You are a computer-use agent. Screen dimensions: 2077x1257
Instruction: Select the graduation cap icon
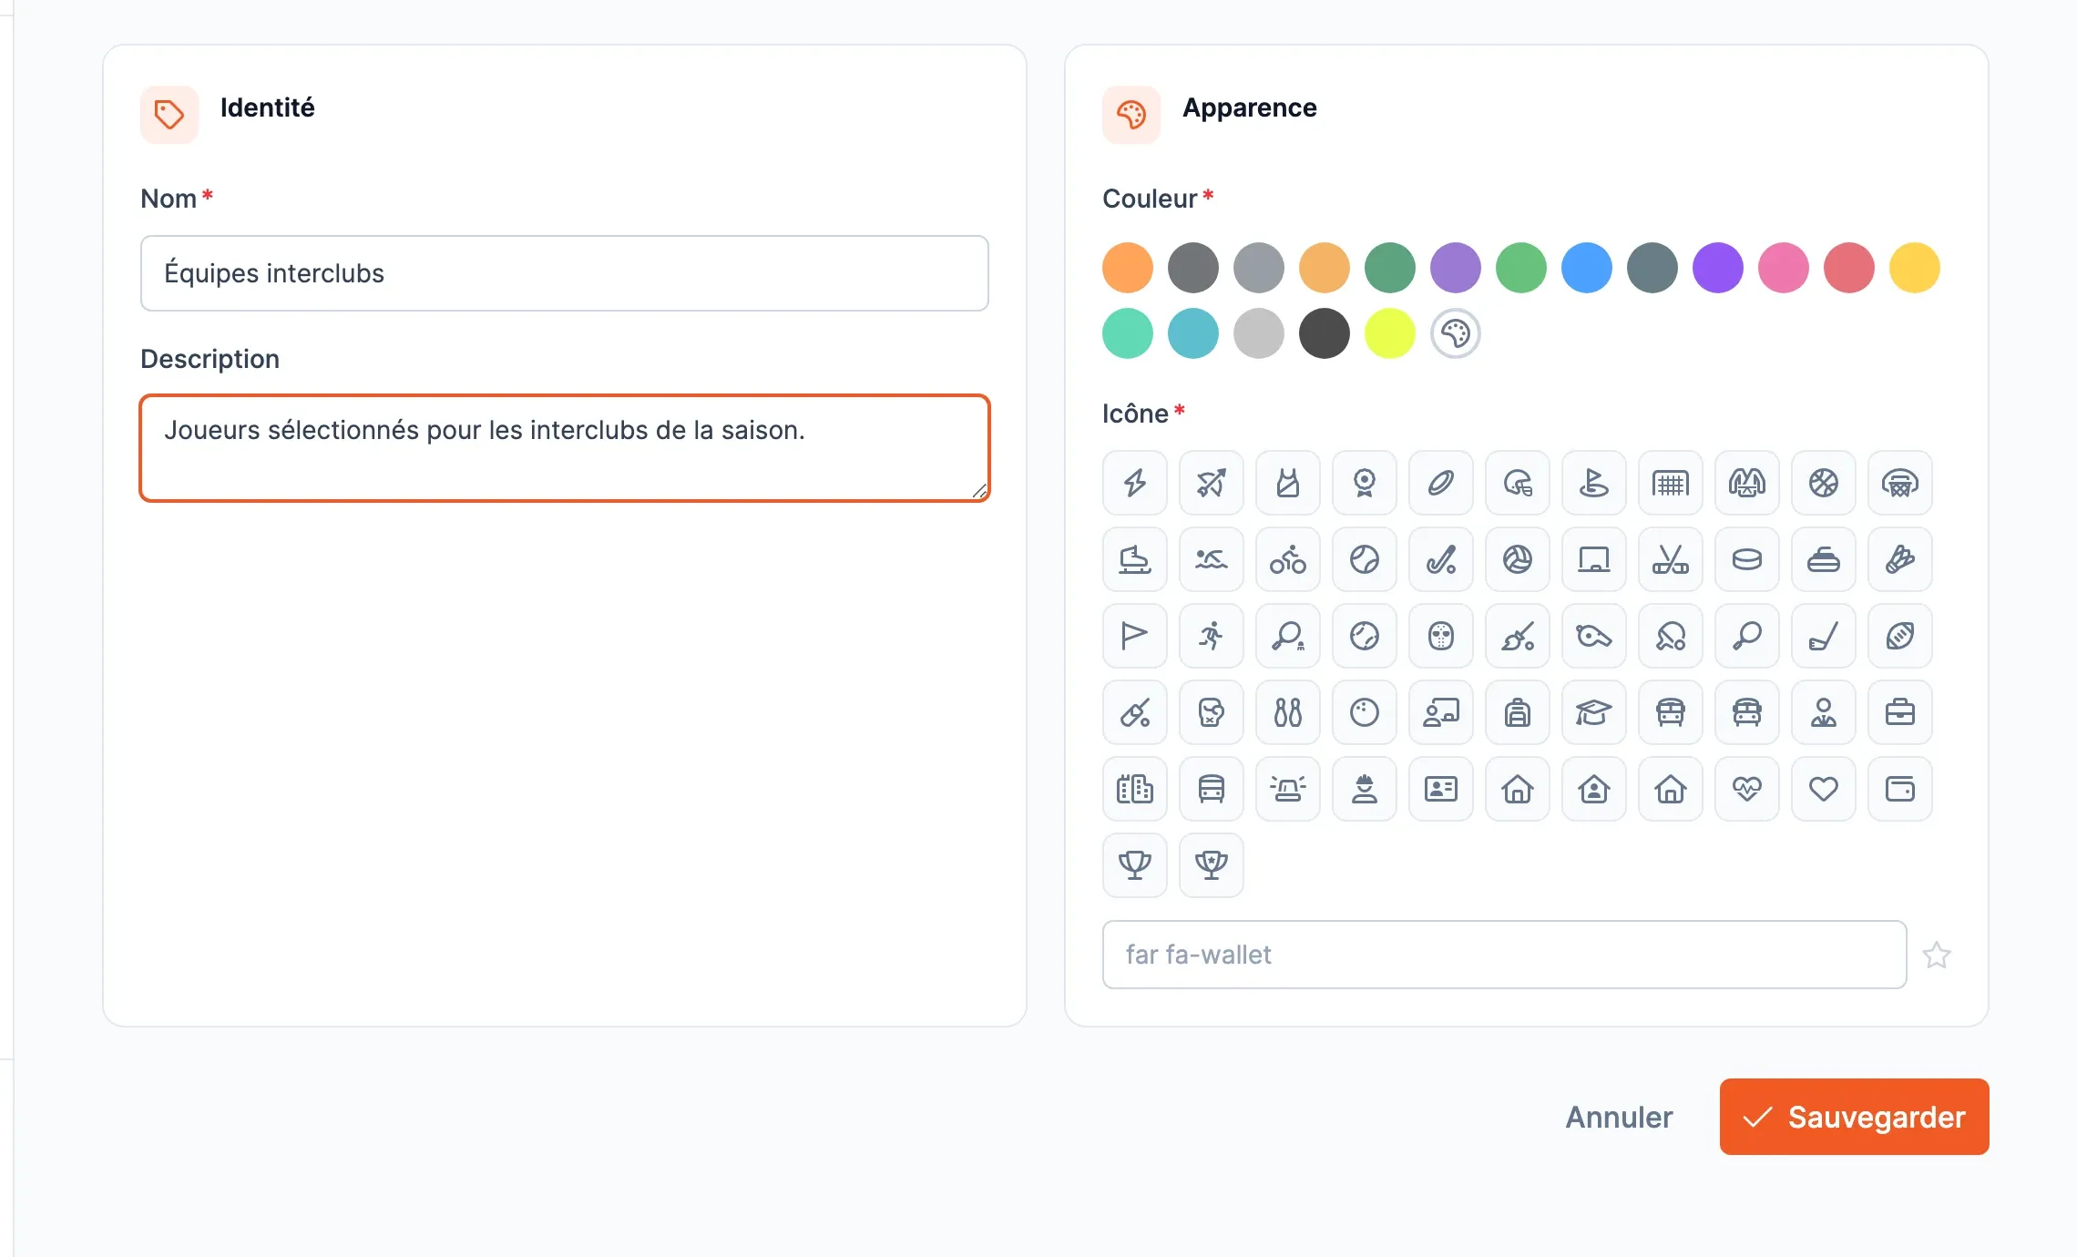(x=1593, y=711)
